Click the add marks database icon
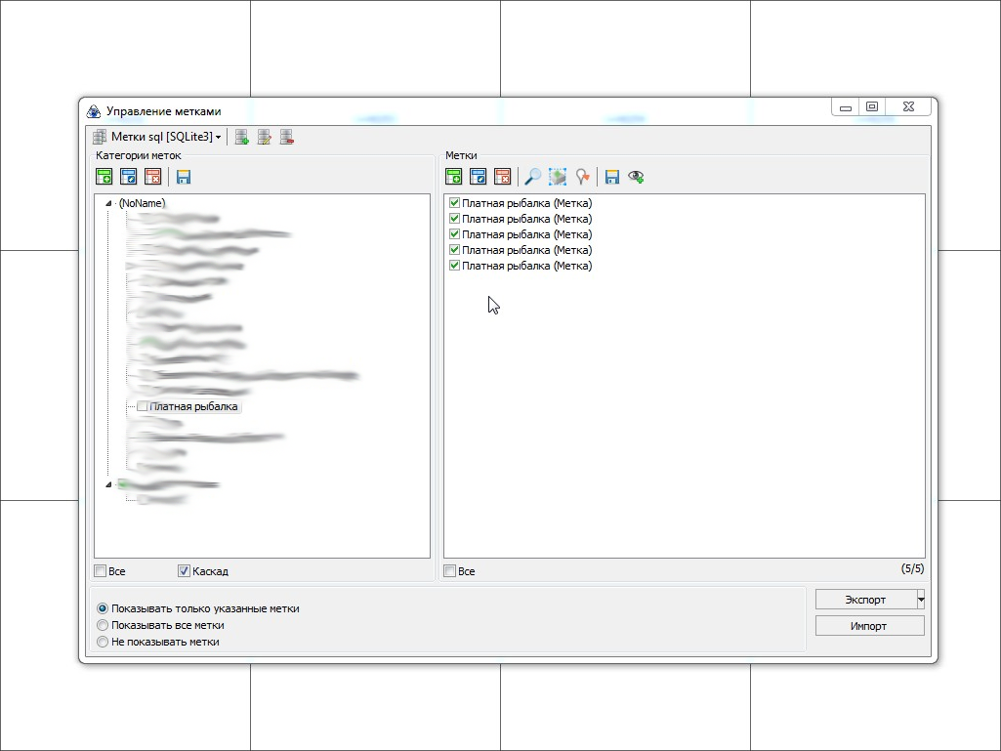The height and width of the screenshot is (751, 1001). tap(242, 138)
